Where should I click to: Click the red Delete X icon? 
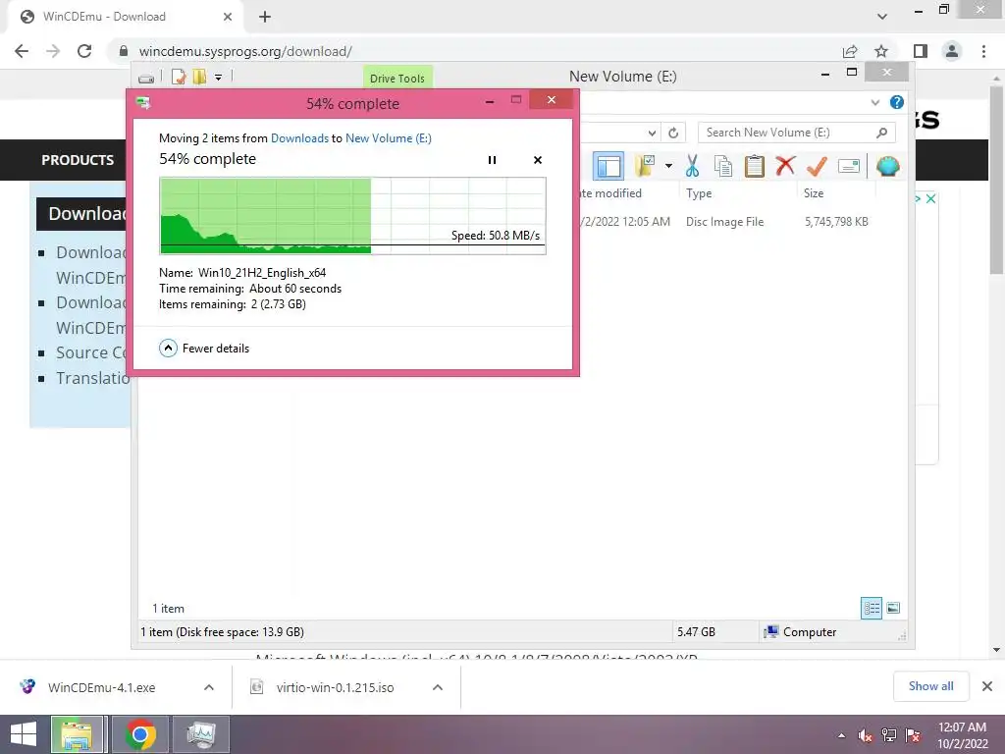click(785, 166)
